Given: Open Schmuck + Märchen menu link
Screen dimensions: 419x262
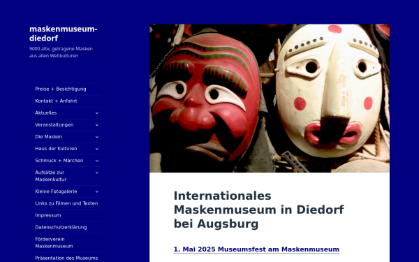Looking at the screenshot, I should [x=59, y=161].
